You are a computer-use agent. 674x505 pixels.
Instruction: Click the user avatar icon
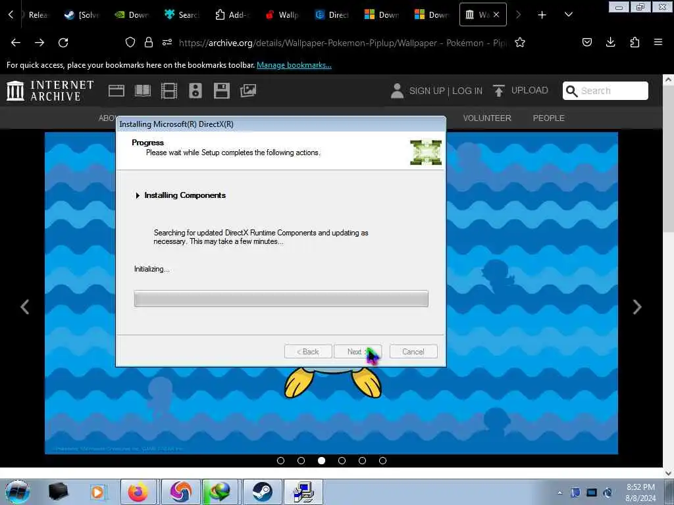click(x=397, y=91)
